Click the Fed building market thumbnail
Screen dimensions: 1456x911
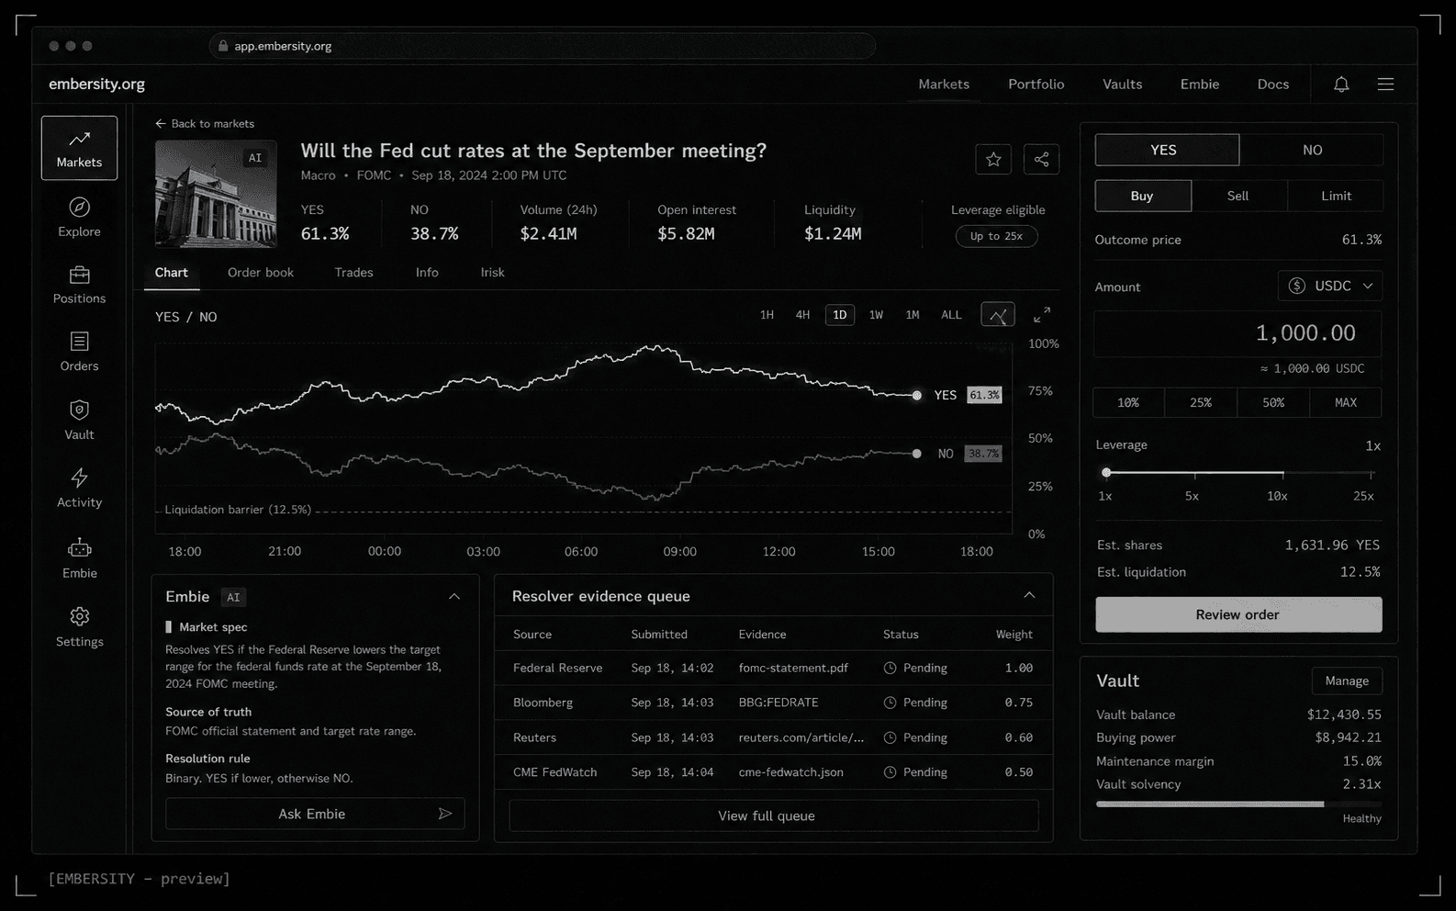pos(216,194)
